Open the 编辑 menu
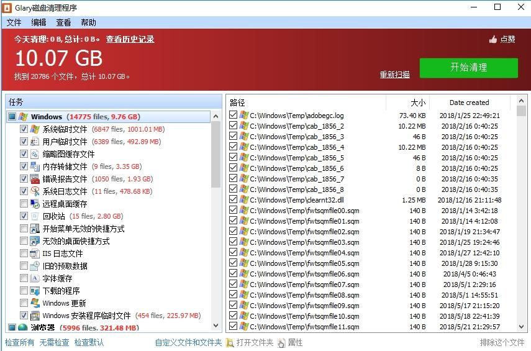Image resolution: width=531 pixels, height=351 pixels. [x=39, y=22]
